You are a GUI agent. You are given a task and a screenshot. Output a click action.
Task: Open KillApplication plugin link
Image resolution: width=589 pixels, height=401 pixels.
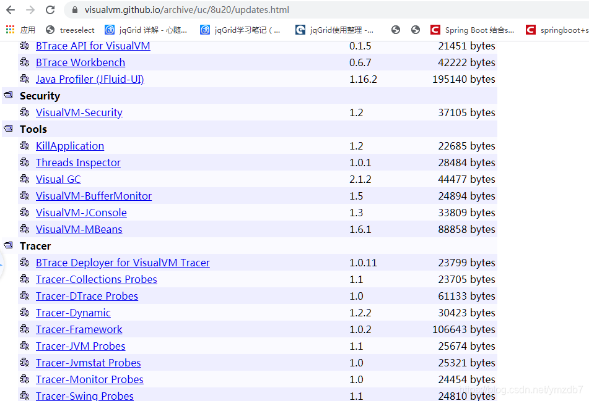tap(70, 146)
